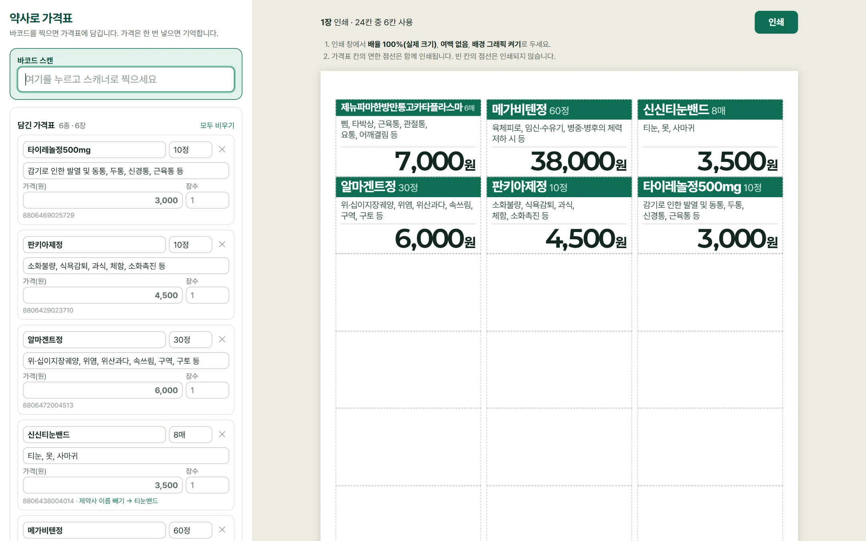Edit the 3,500 price field

click(103, 485)
